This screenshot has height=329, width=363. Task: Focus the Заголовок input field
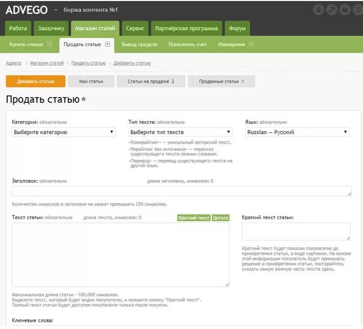pos(181,191)
